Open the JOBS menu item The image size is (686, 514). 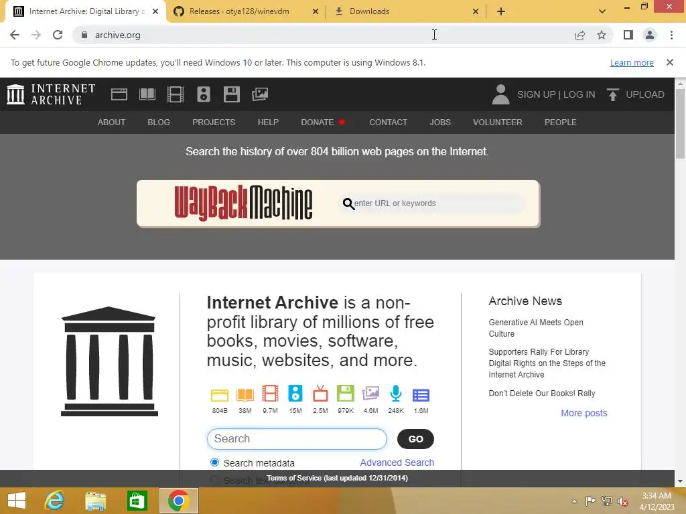(x=440, y=122)
